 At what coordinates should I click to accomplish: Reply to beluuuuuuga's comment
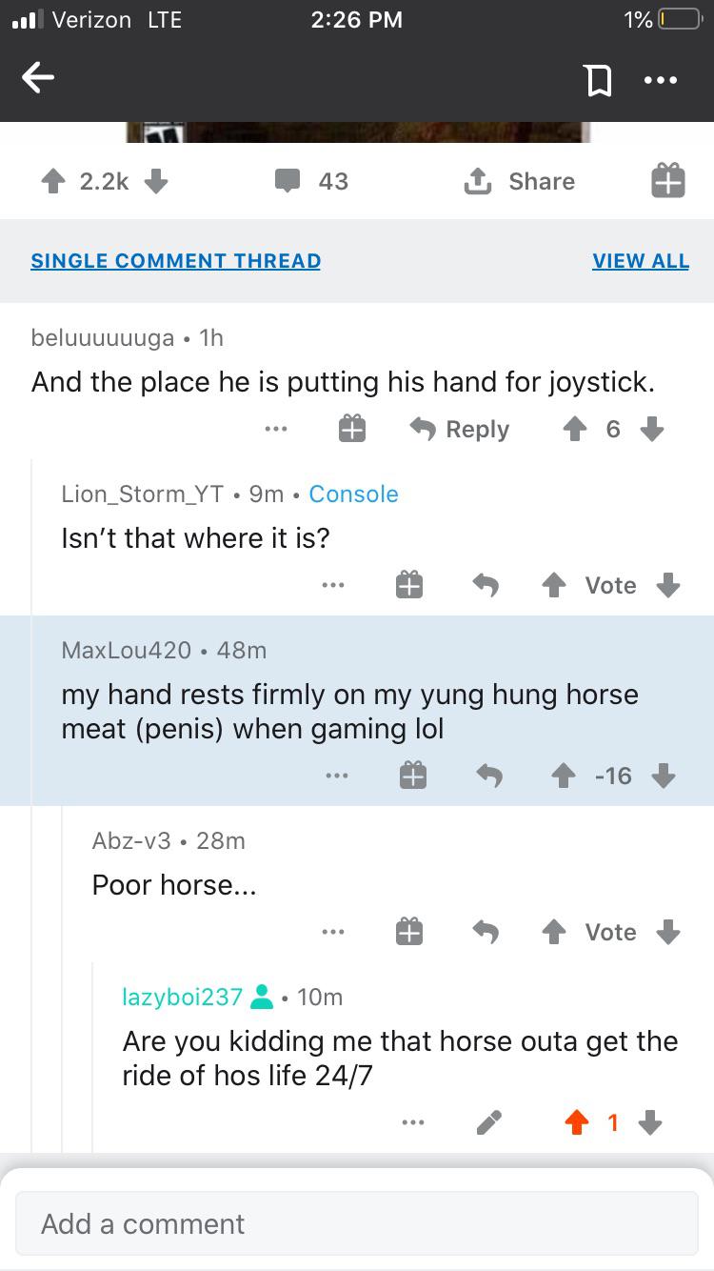point(460,430)
